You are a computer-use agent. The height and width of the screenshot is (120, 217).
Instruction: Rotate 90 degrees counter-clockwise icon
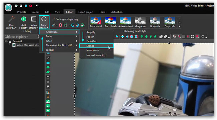click(77, 25)
